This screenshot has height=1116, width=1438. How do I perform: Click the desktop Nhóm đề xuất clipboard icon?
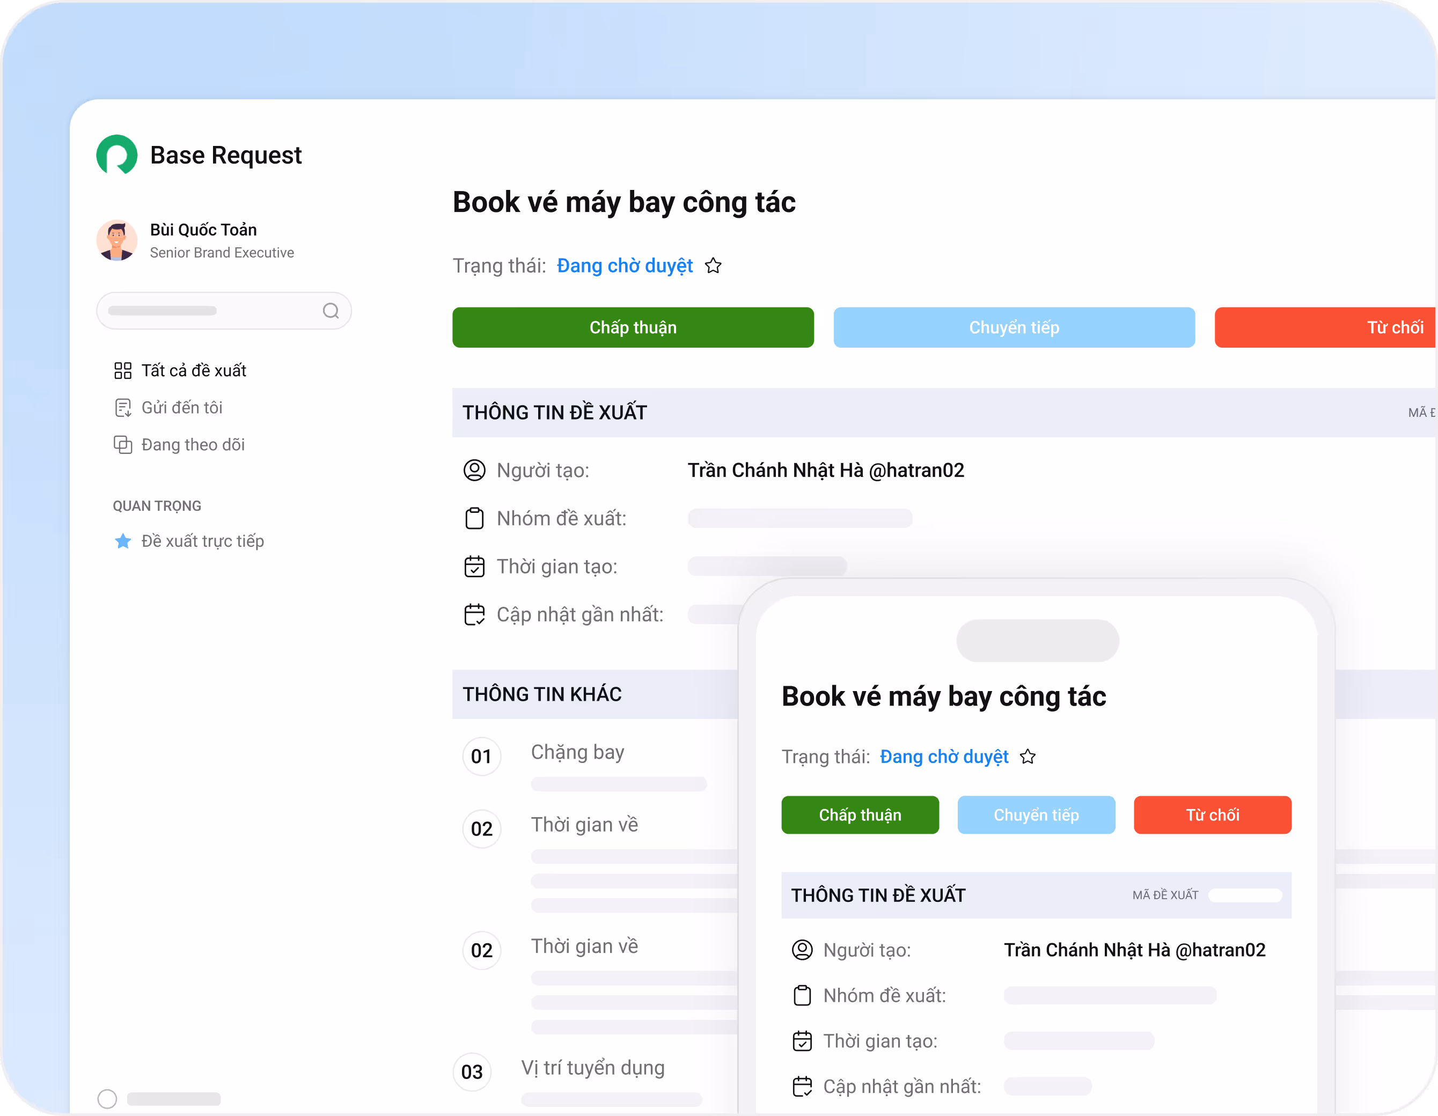[474, 518]
